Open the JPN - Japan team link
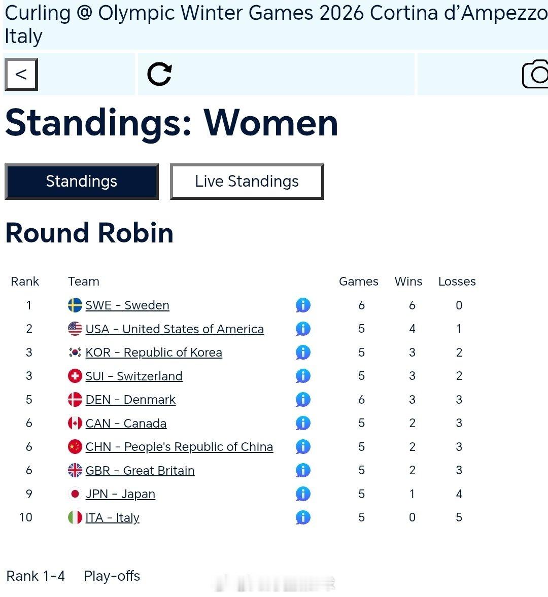This screenshot has height=597, width=548. [120, 494]
